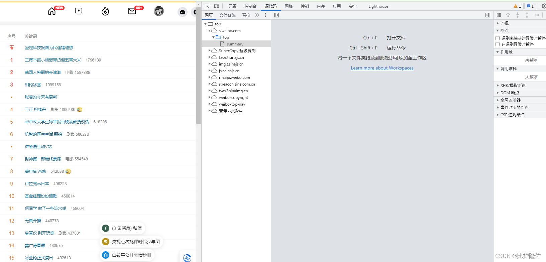Click the step out icon
The width and height of the screenshot is (546, 262).
[527, 15]
